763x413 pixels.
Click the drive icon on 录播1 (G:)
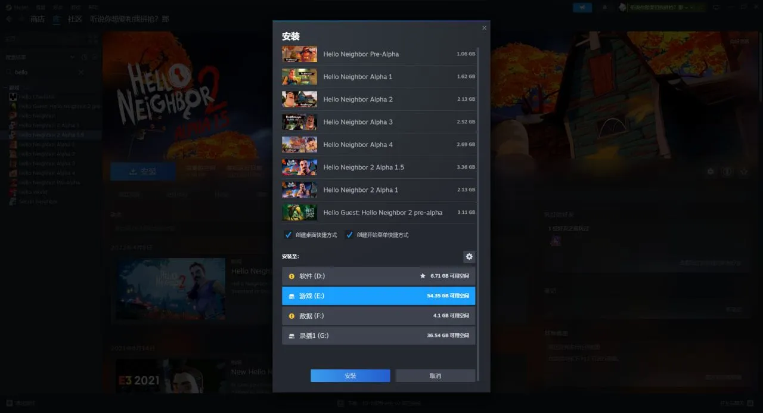pos(291,336)
